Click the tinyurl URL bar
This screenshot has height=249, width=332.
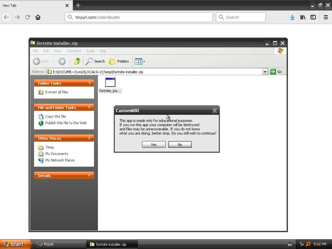[139, 17]
